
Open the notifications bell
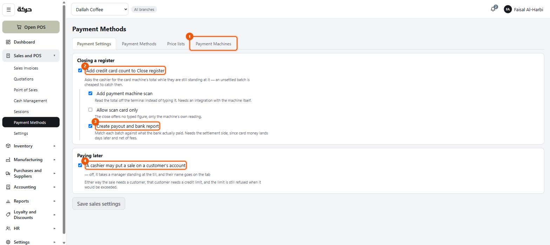[493, 9]
